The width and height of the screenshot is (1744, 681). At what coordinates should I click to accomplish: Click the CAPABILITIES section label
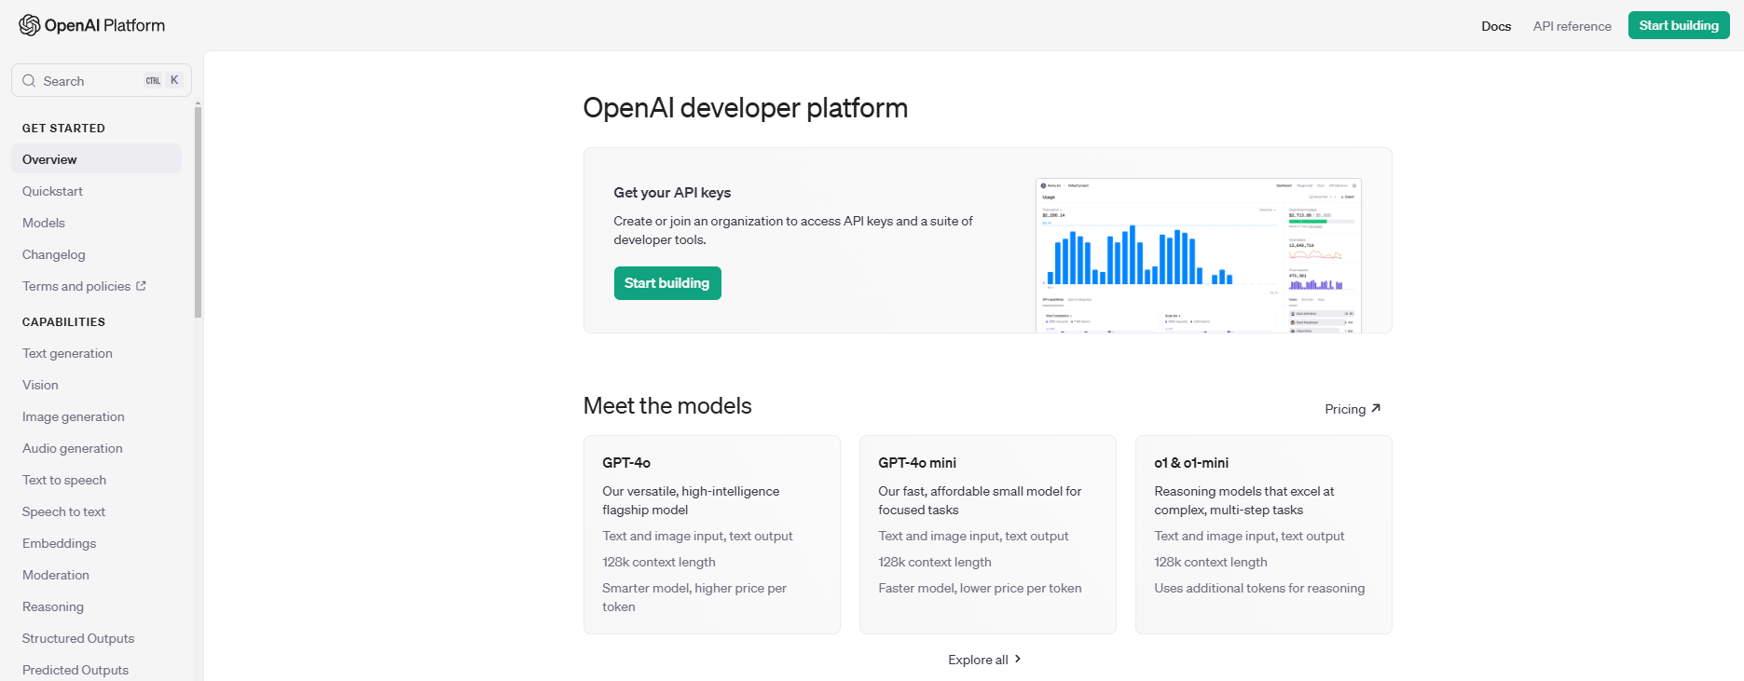tap(63, 322)
